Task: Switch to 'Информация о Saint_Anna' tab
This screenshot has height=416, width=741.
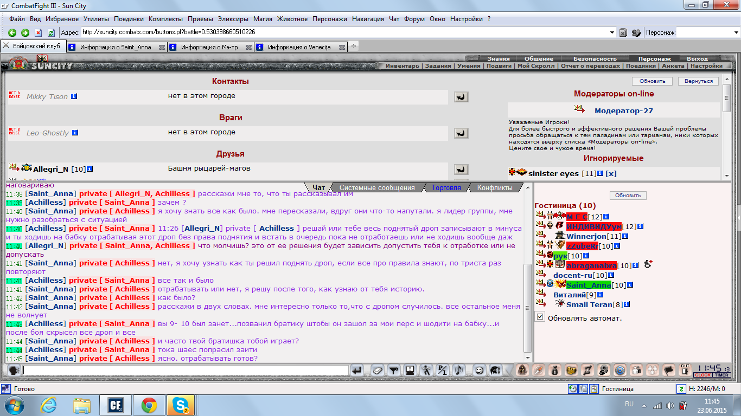Action: click(116, 47)
